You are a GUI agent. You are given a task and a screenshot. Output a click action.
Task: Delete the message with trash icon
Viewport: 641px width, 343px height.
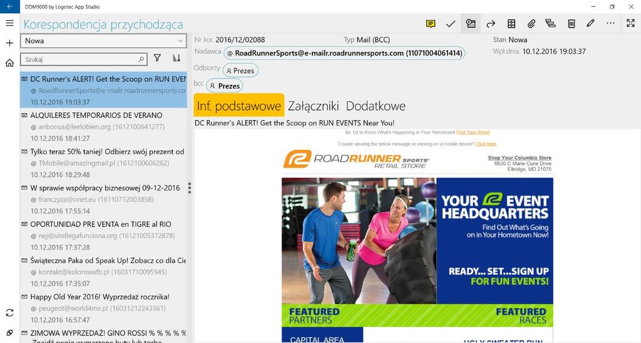[571, 24]
